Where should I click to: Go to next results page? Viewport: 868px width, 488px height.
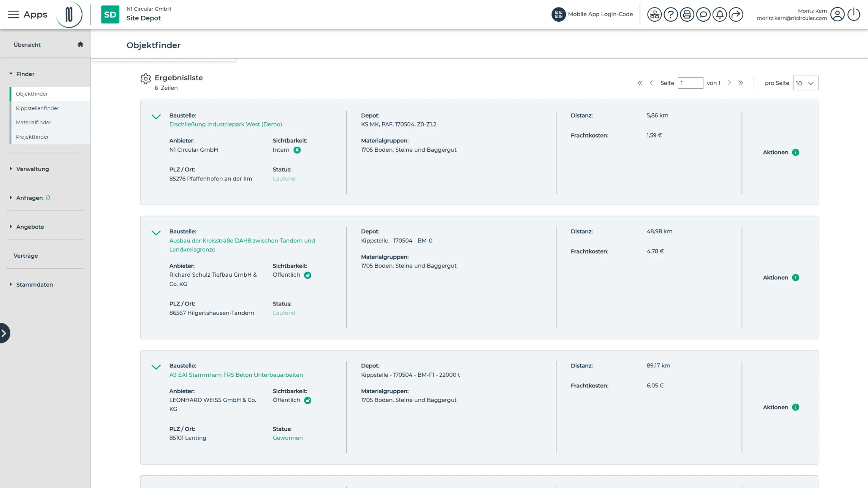pyautogui.click(x=729, y=83)
